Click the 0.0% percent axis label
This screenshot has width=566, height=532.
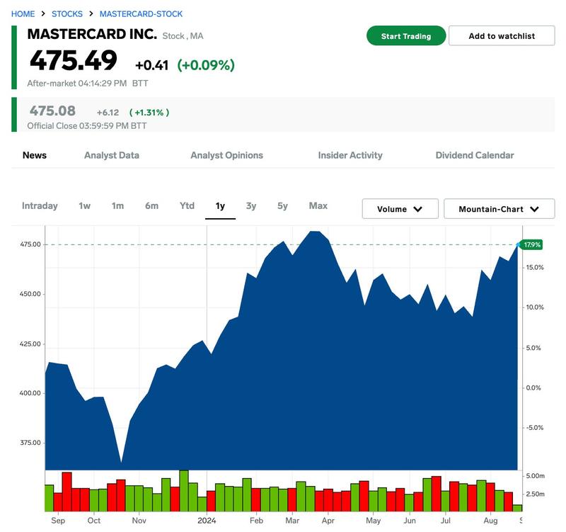click(x=533, y=387)
